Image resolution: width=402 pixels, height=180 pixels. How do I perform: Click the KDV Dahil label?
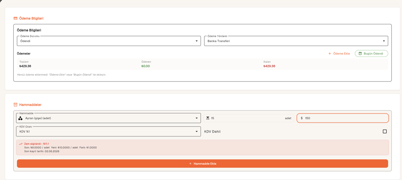[x=212, y=131]
